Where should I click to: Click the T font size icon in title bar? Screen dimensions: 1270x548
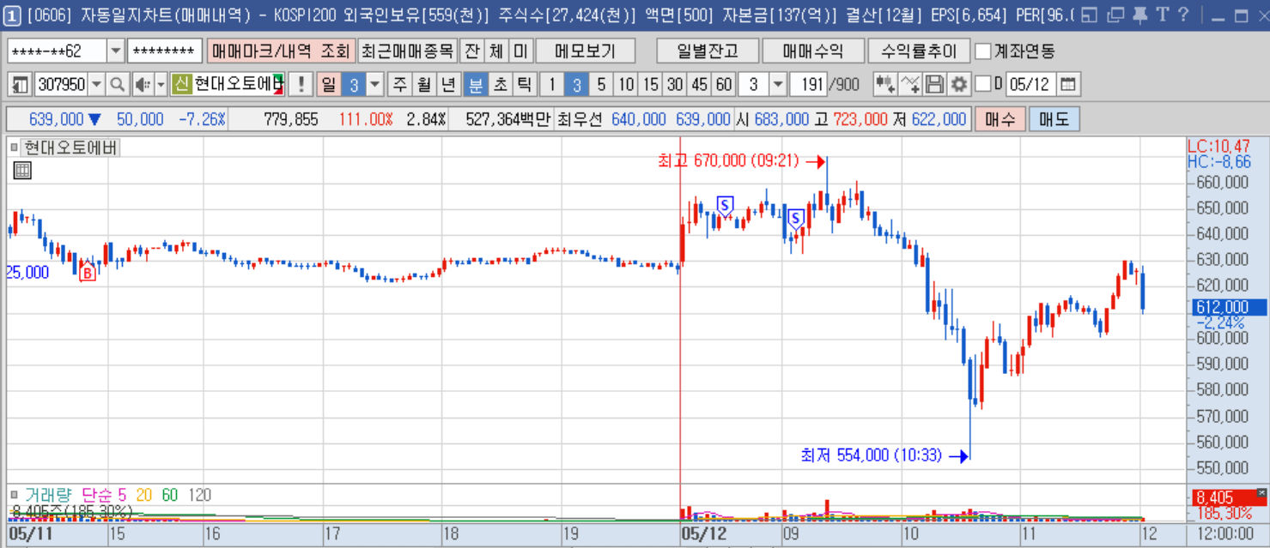coord(1162,15)
